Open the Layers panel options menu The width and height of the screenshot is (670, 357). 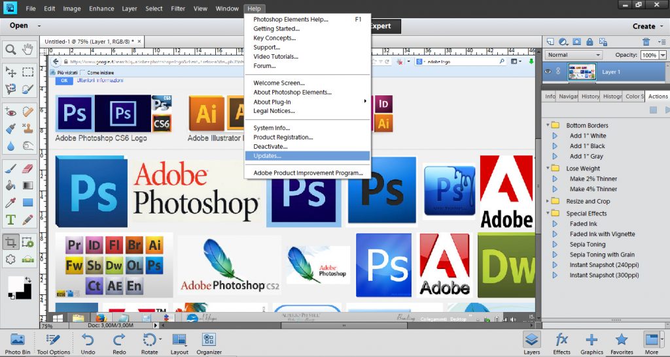(662, 42)
